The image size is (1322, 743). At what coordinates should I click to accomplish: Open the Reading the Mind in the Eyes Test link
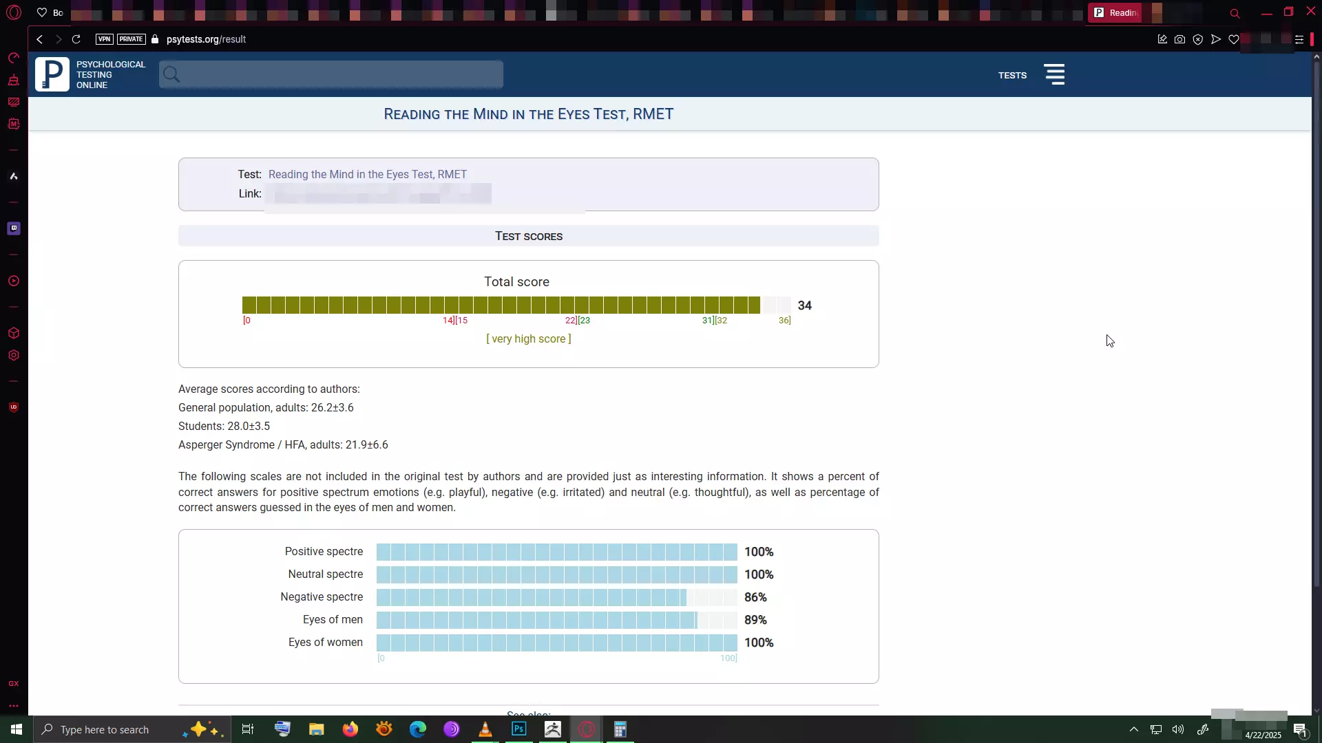pos(368,174)
